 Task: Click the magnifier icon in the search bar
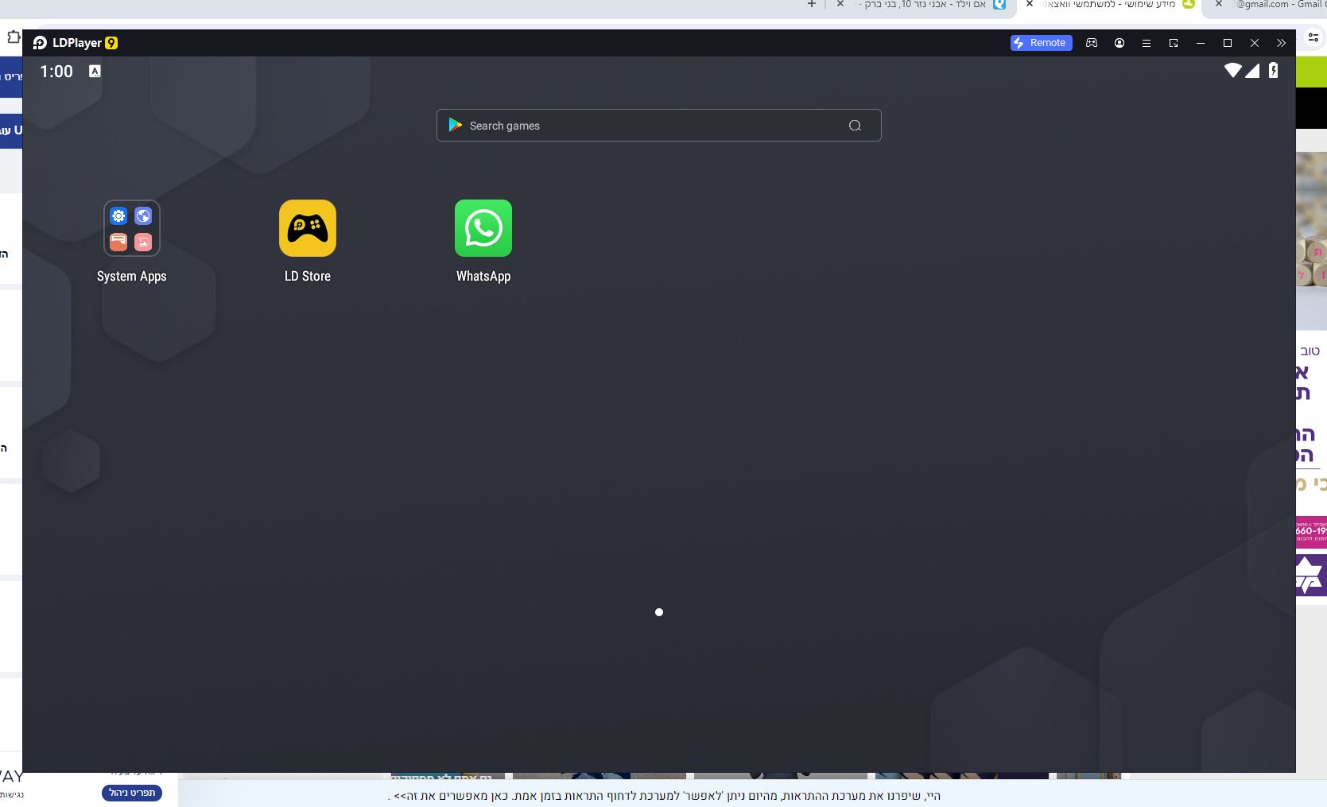[855, 126]
